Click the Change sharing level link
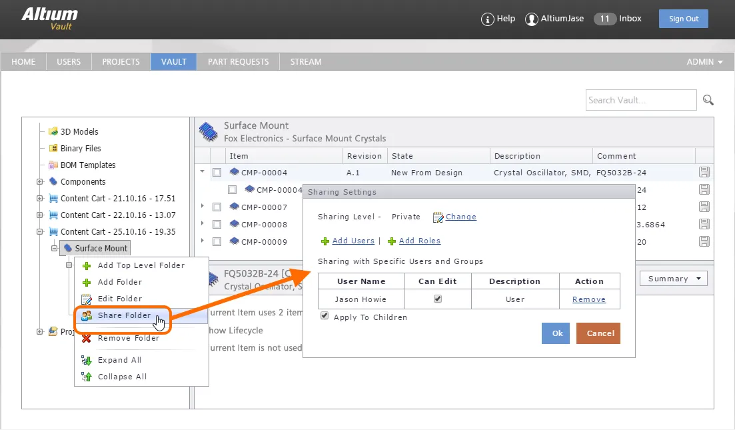Image resolution: width=735 pixels, height=430 pixels. click(460, 217)
